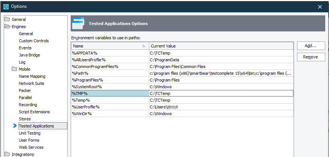The image size is (329, 157).
Task: Click the General folder icon
Action: pos(7,19)
